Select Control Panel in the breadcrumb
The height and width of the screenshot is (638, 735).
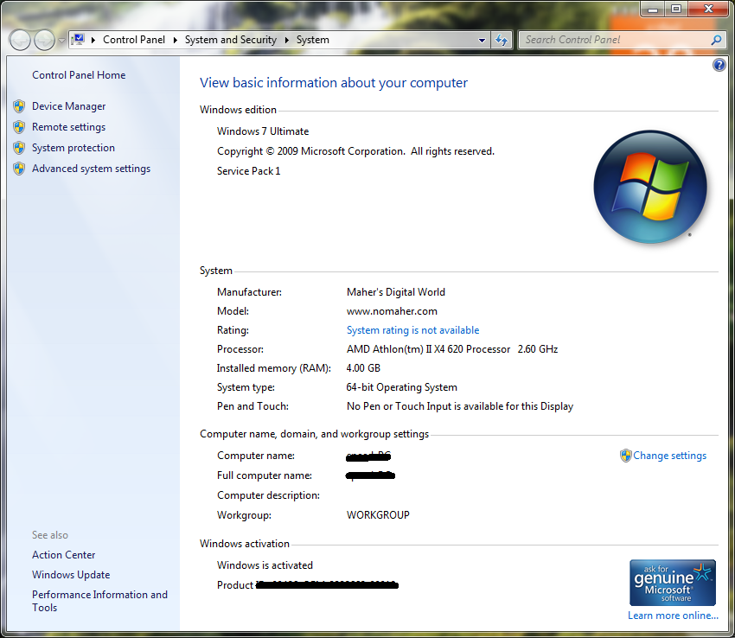click(133, 40)
